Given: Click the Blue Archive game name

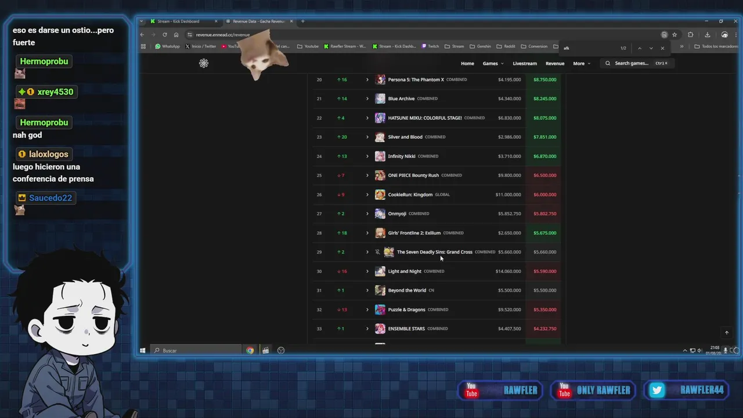Looking at the screenshot, I should click(x=401, y=99).
